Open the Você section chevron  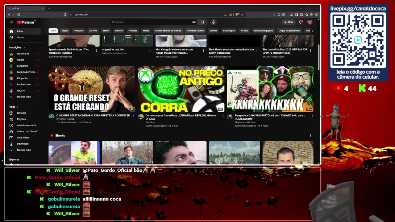18,107
